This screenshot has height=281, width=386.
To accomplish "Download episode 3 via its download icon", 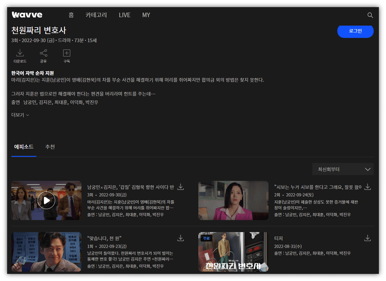I will (x=181, y=187).
